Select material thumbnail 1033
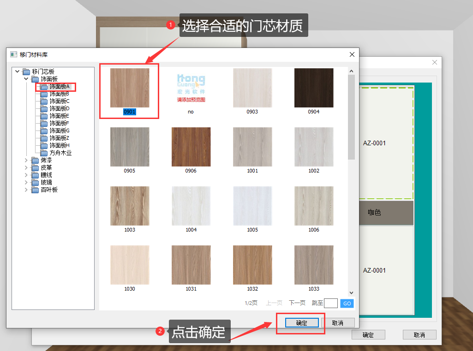 pos(314,265)
